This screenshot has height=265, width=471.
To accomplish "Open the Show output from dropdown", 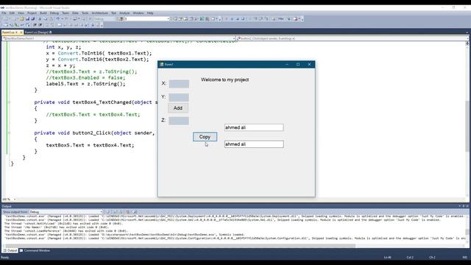I will pyautogui.click(x=66, y=212).
